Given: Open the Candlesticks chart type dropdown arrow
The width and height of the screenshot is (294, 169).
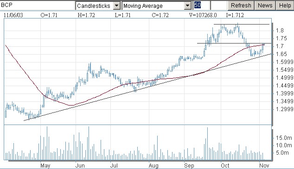Looking at the screenshot, I should 116,6.
